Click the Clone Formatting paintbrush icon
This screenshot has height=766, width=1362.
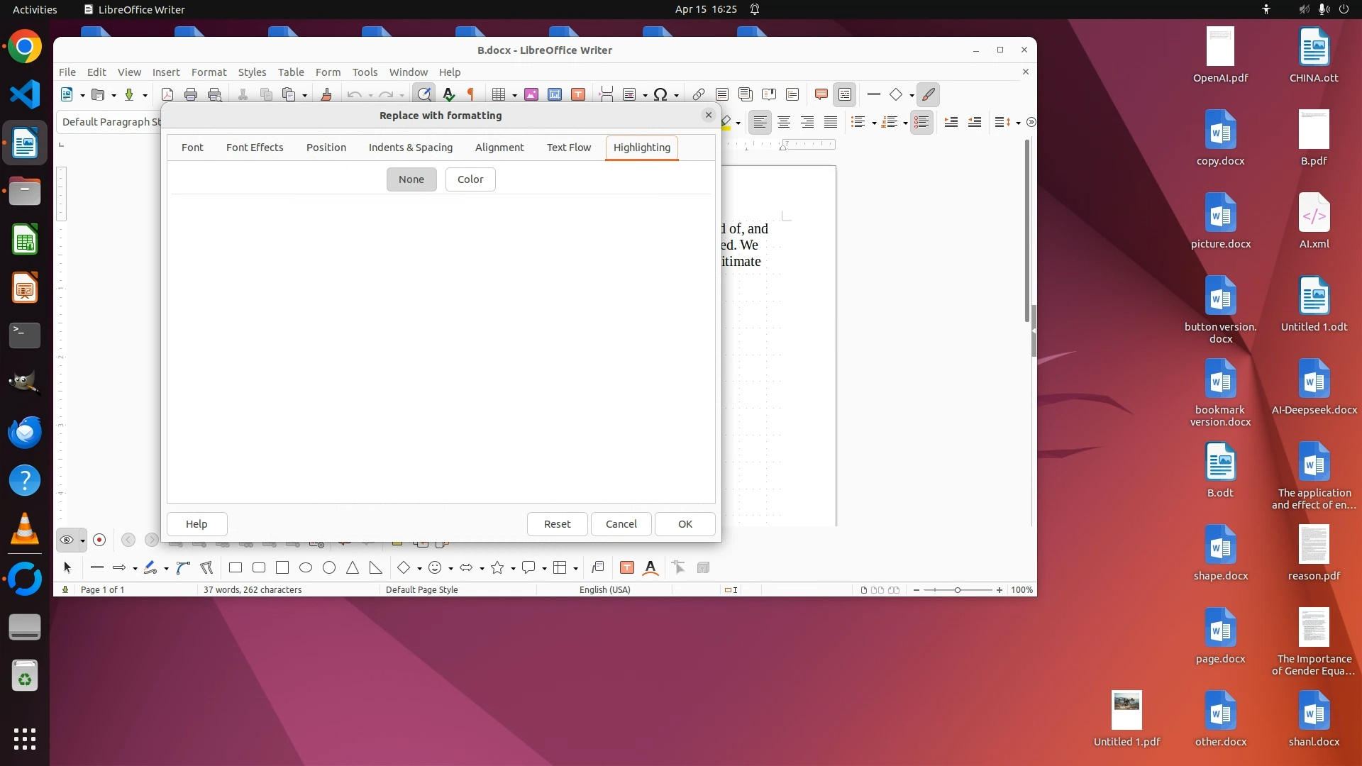click(x=326, y=94)
